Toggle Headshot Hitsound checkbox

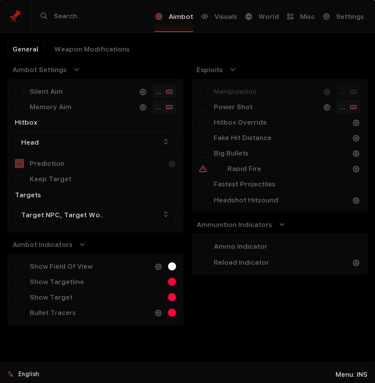tap(204, 200)
